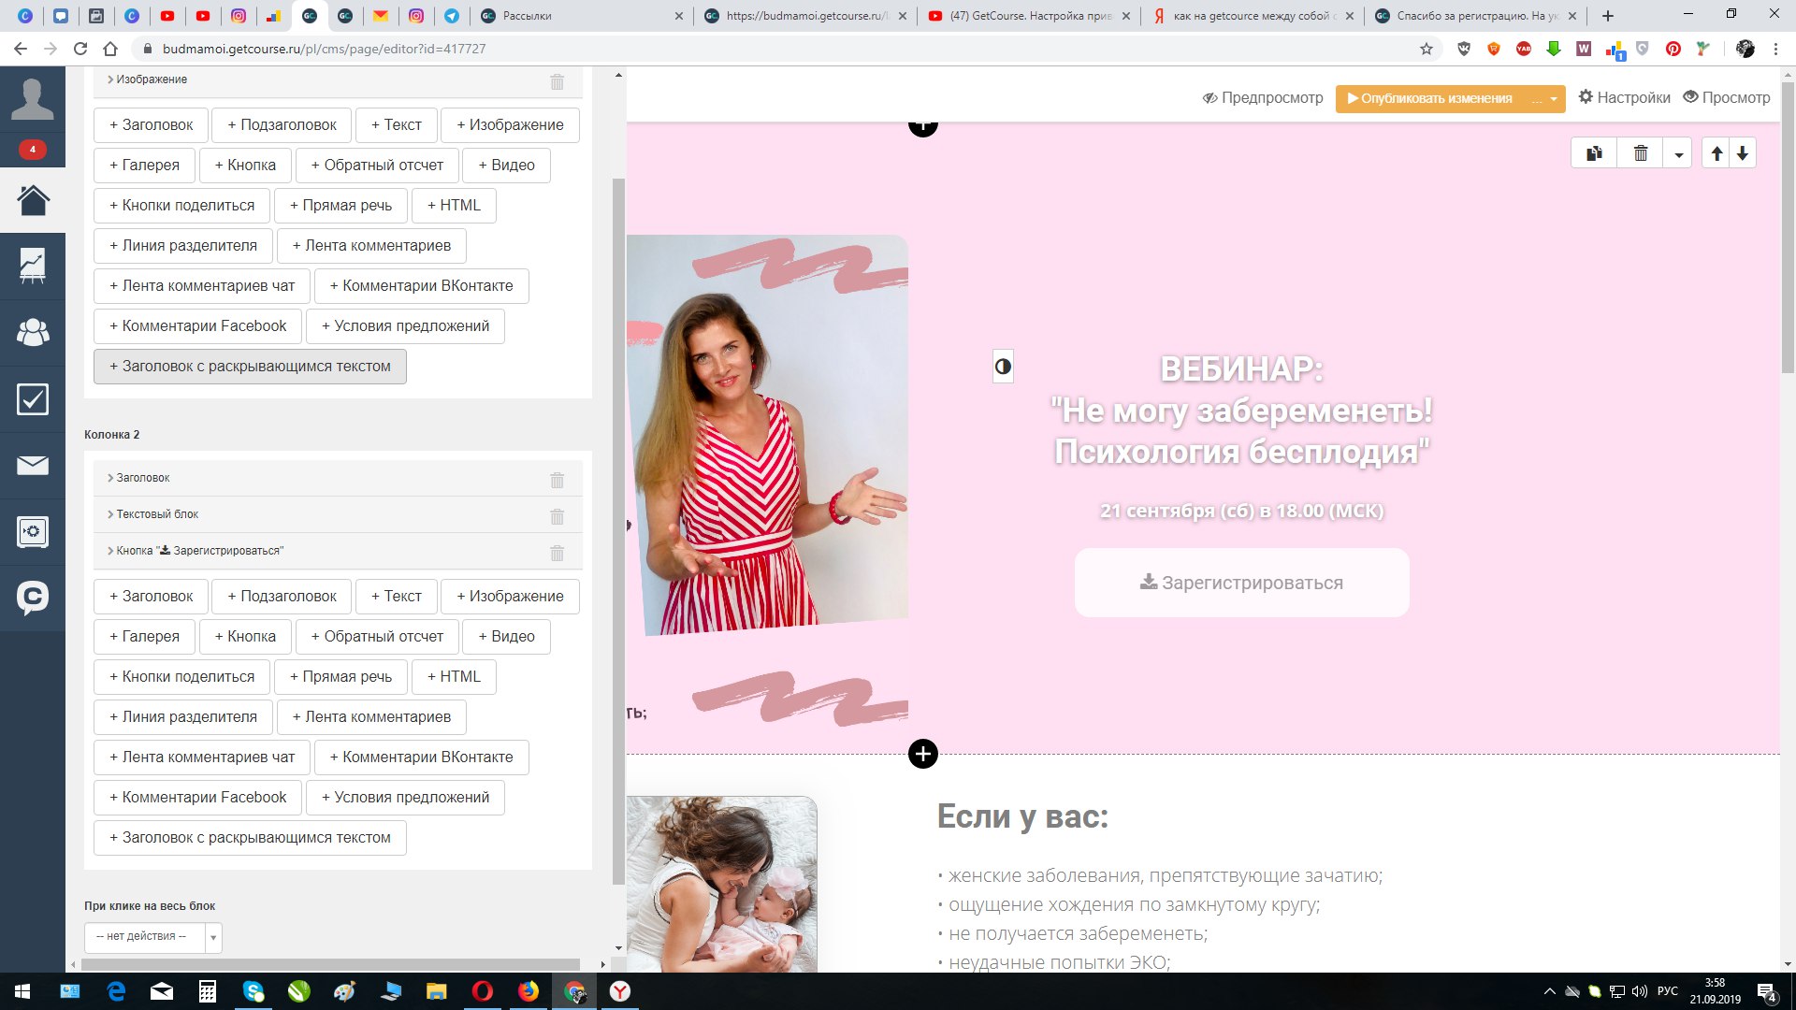
Task: Open the users group icon in sidebar
Action: click(33, 332)
